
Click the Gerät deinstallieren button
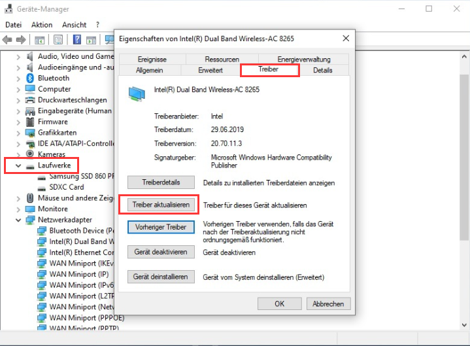[x=161, y=277]
